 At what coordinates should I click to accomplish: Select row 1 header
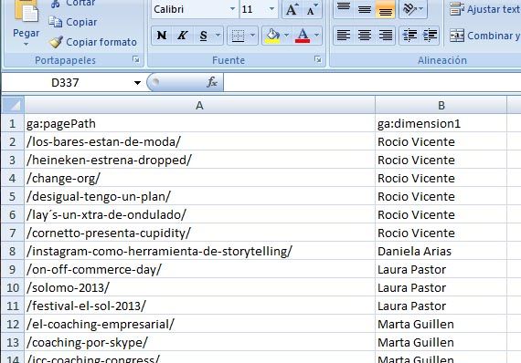(x=13, y=124)
